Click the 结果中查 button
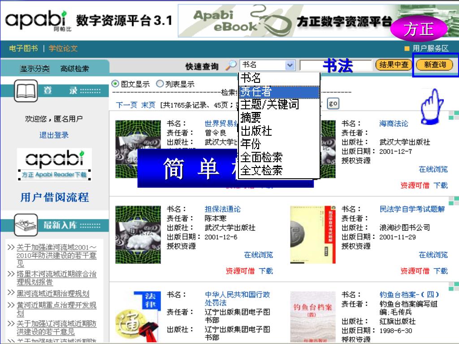The width and height of the screenshot is (459, 344). click(x=394, y=64)
